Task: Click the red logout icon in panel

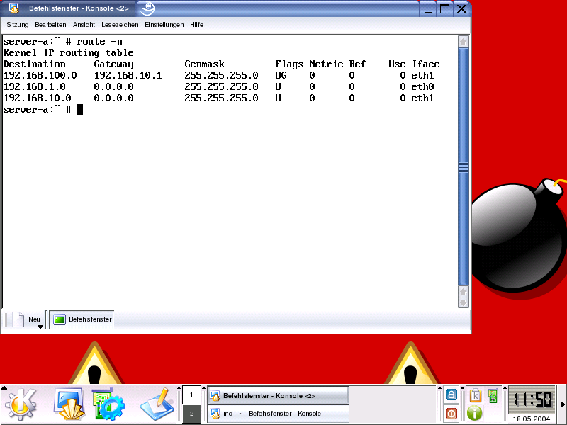Action: click(x=451, y=413)
